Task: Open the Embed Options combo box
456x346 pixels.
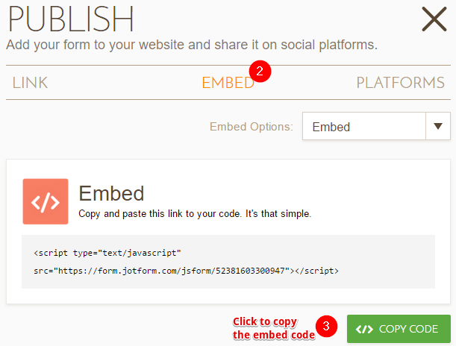Action: (363, 127)
